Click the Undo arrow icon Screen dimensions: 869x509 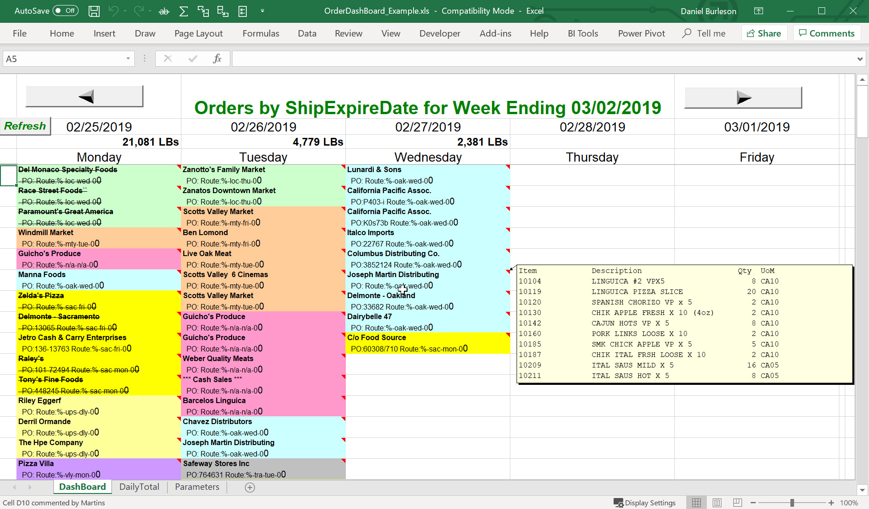coord(114,11)
